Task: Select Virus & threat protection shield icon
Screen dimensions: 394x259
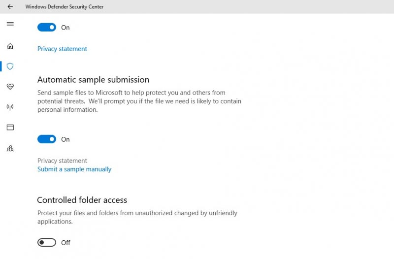Action: point(10,66)
